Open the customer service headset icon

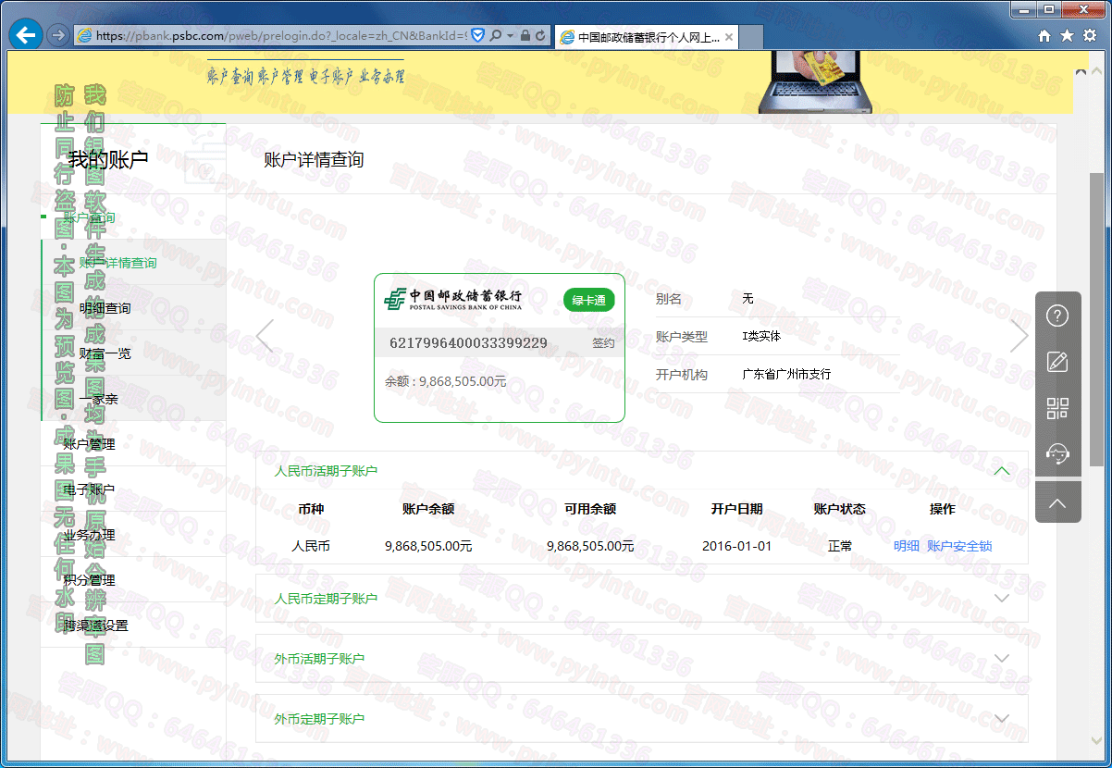pyautogui.click(x=1057, y=453)
